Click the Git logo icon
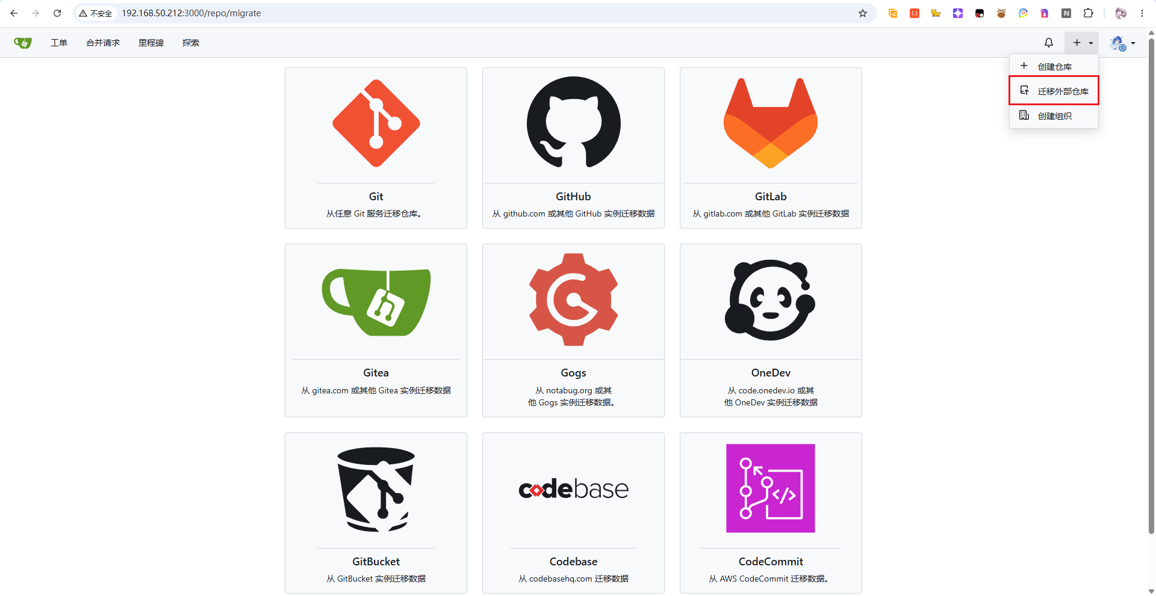The image size is (1156, 596). tap(376, 123)
